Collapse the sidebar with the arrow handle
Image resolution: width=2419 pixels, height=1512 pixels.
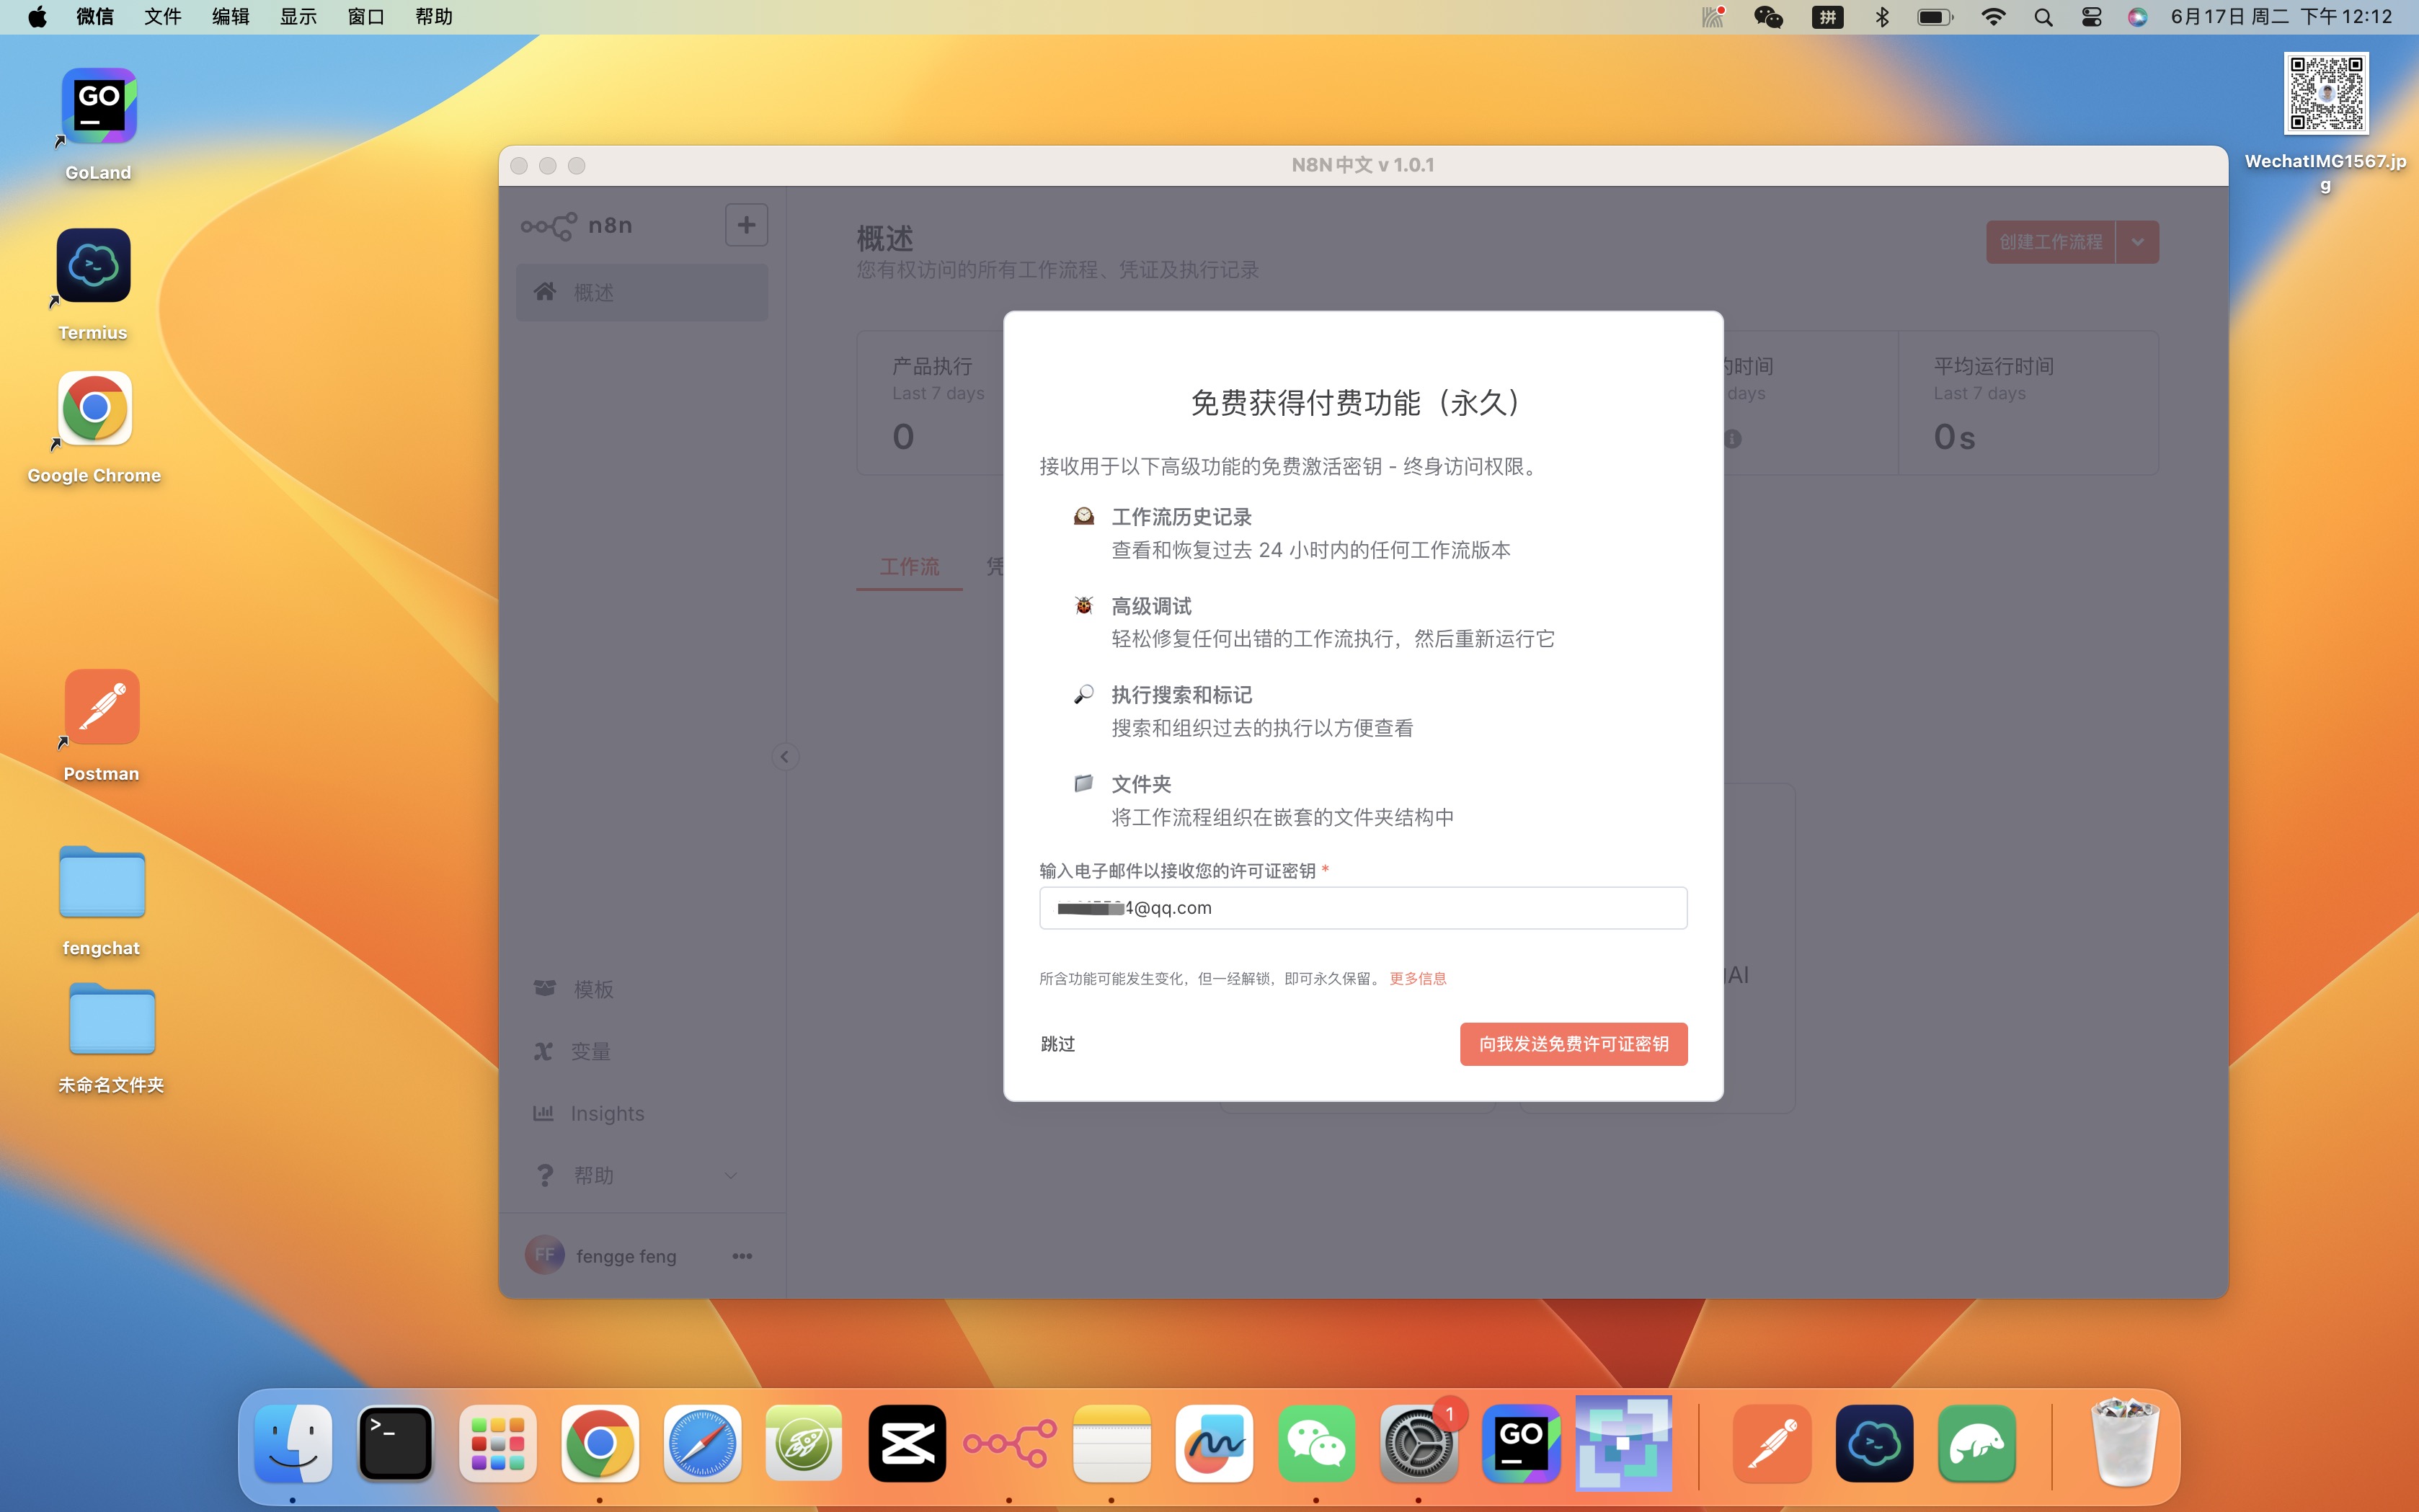(x=784, y=757)
